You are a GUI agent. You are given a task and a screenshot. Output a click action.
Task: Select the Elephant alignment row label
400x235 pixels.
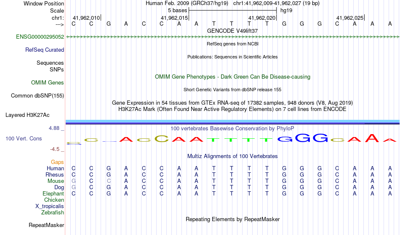point(53,194)
